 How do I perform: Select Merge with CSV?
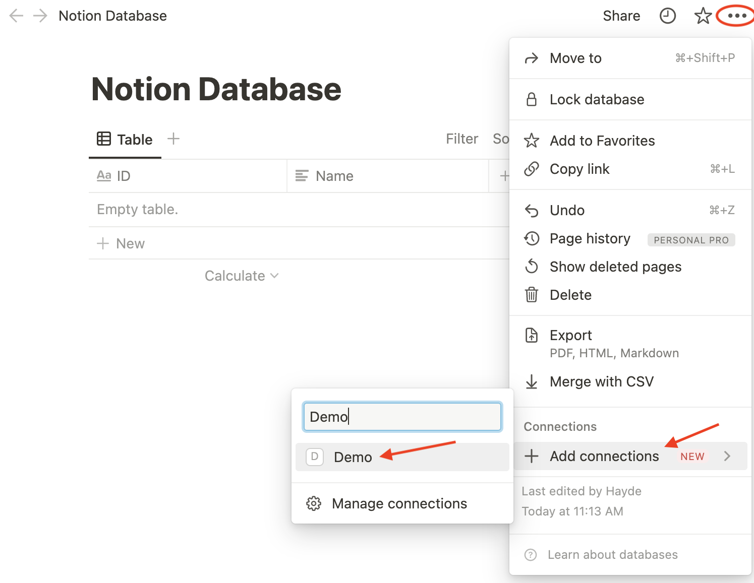(x=630, y=381)
